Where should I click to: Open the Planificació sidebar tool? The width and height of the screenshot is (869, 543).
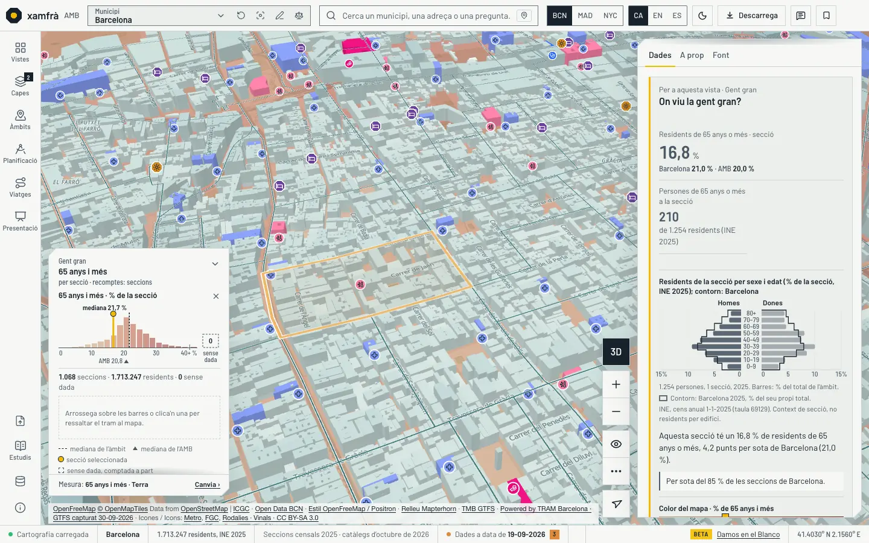click(x=20, y=153)
